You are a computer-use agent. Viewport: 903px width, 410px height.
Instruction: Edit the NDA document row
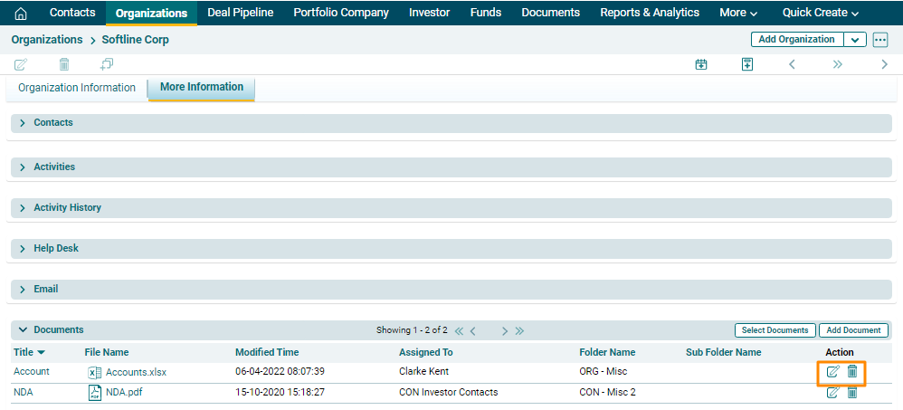click(x=833, y=393)
